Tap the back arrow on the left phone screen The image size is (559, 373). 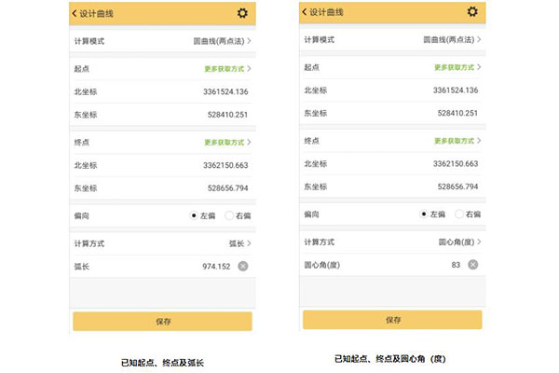75,13
